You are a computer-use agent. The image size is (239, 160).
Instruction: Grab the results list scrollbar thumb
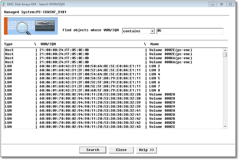(225, 55)
